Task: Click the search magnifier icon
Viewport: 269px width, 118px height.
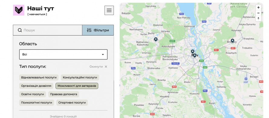Action: (x=20, y=30)
